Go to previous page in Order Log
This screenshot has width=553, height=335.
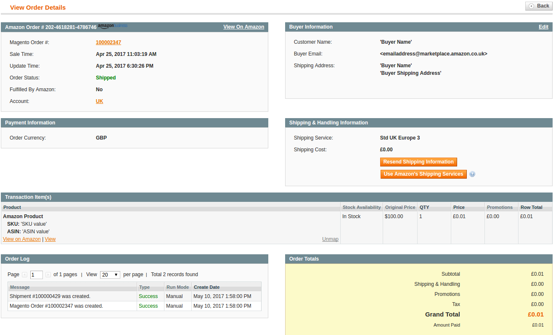click(x=24, y=274)
